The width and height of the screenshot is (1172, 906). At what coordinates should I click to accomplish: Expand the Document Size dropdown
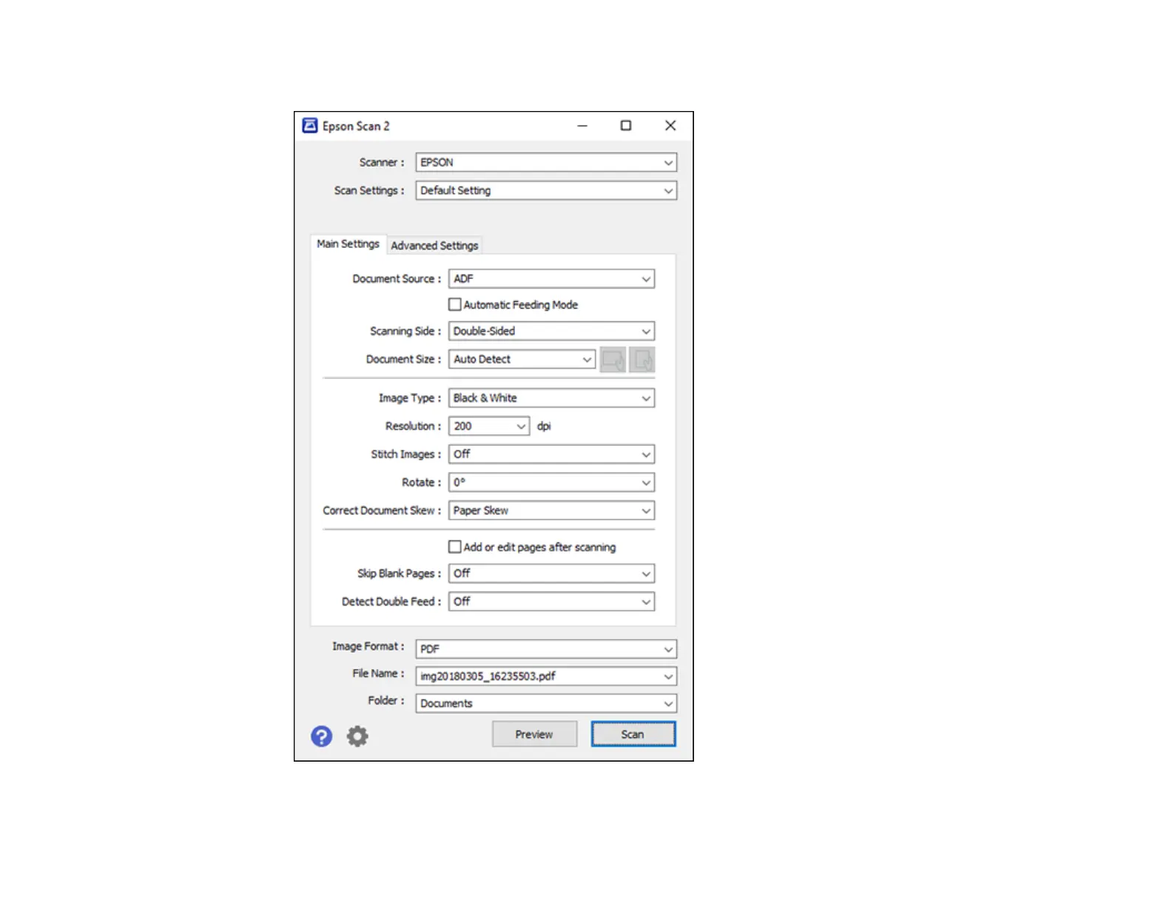coord(522,359)
